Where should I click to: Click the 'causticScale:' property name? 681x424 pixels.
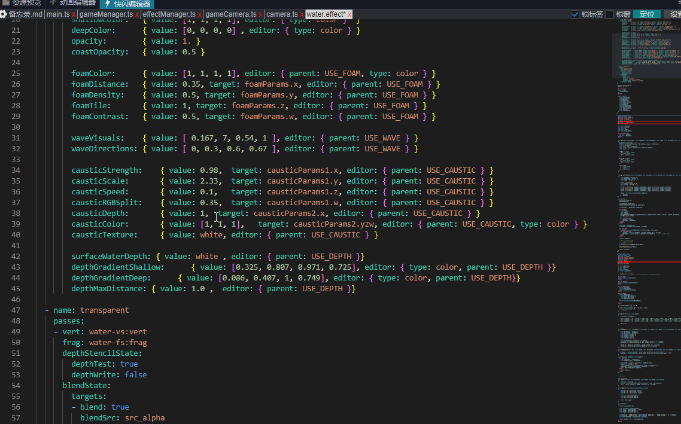[x=100, y=181]
